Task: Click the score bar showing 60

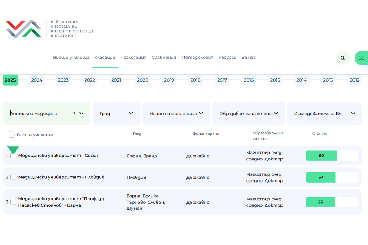Action: 332,156
